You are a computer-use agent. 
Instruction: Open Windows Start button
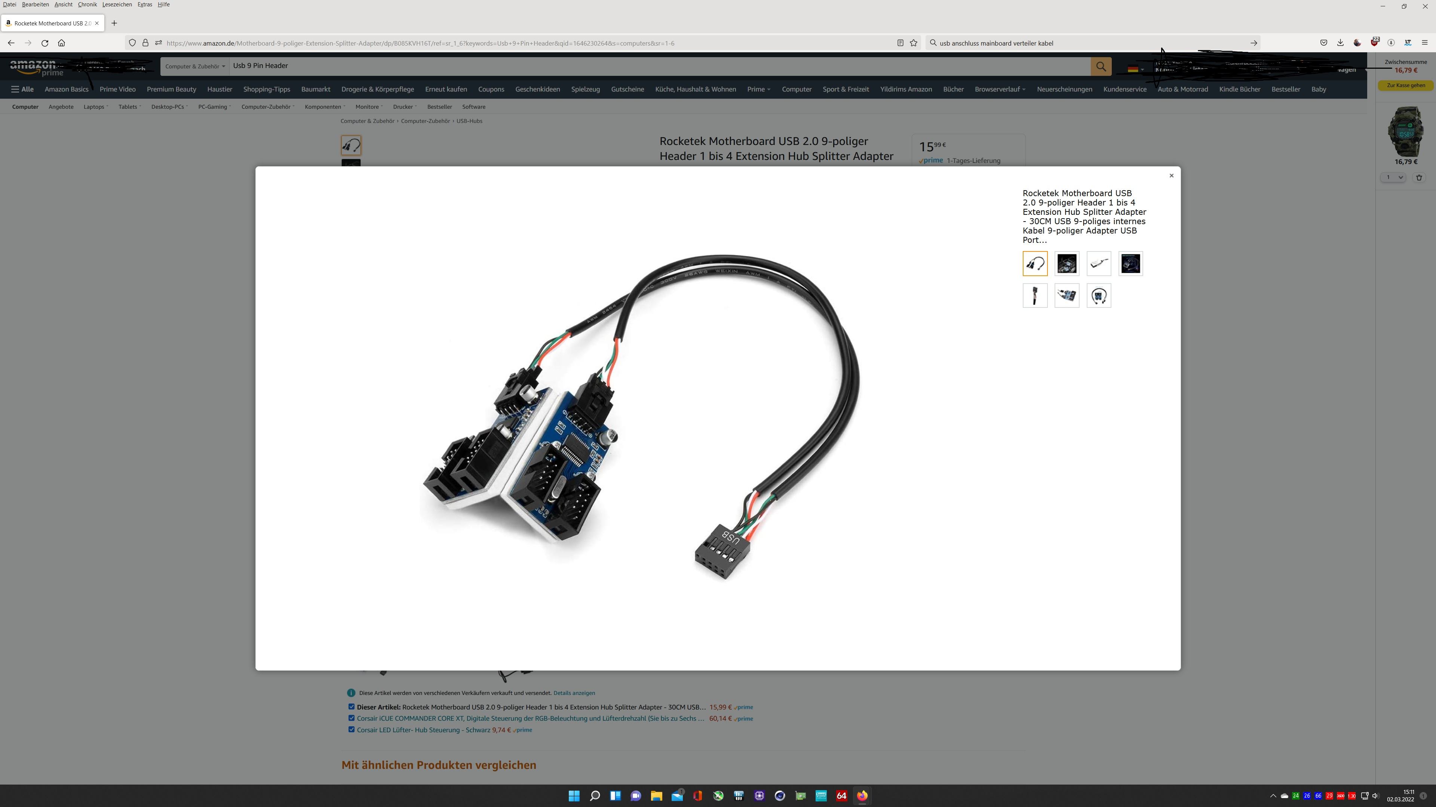[574, 795]
